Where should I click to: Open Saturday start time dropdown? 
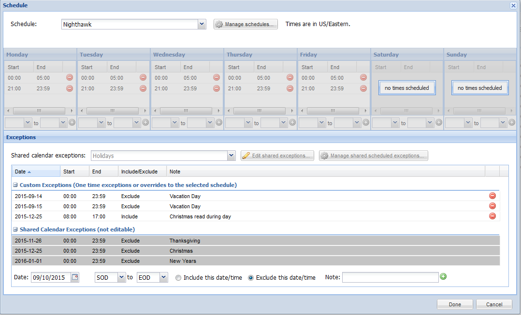395,123
